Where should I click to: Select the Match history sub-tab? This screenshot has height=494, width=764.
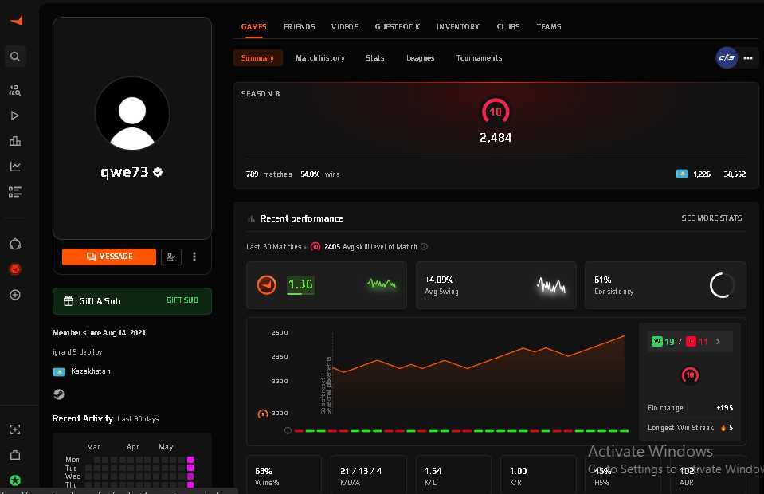pos(320,58)
